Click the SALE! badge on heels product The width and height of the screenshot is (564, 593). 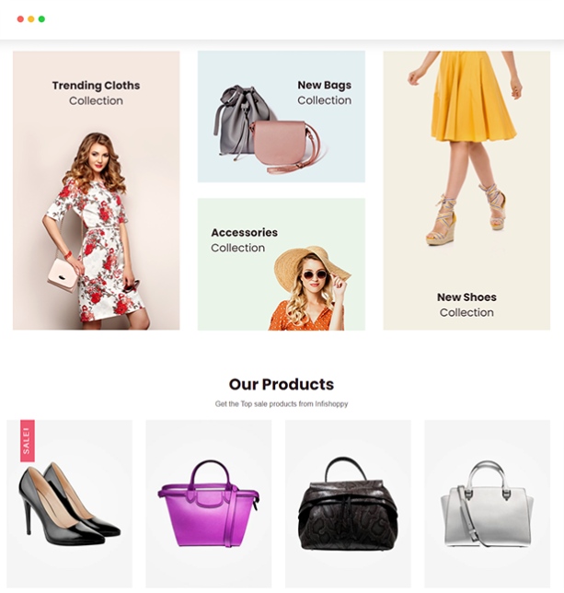point(28,440)
